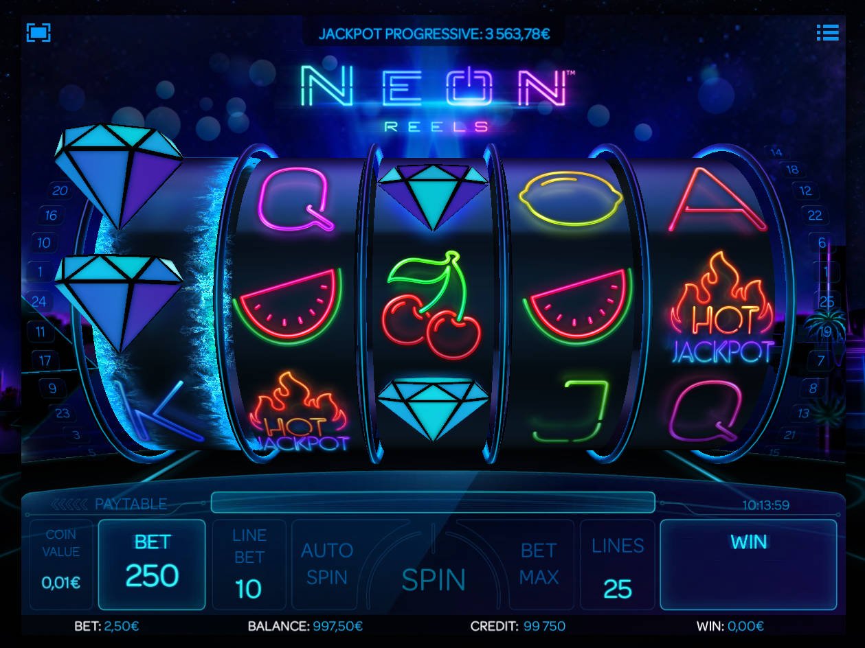Activate the Bet Max button

[539, 564]
